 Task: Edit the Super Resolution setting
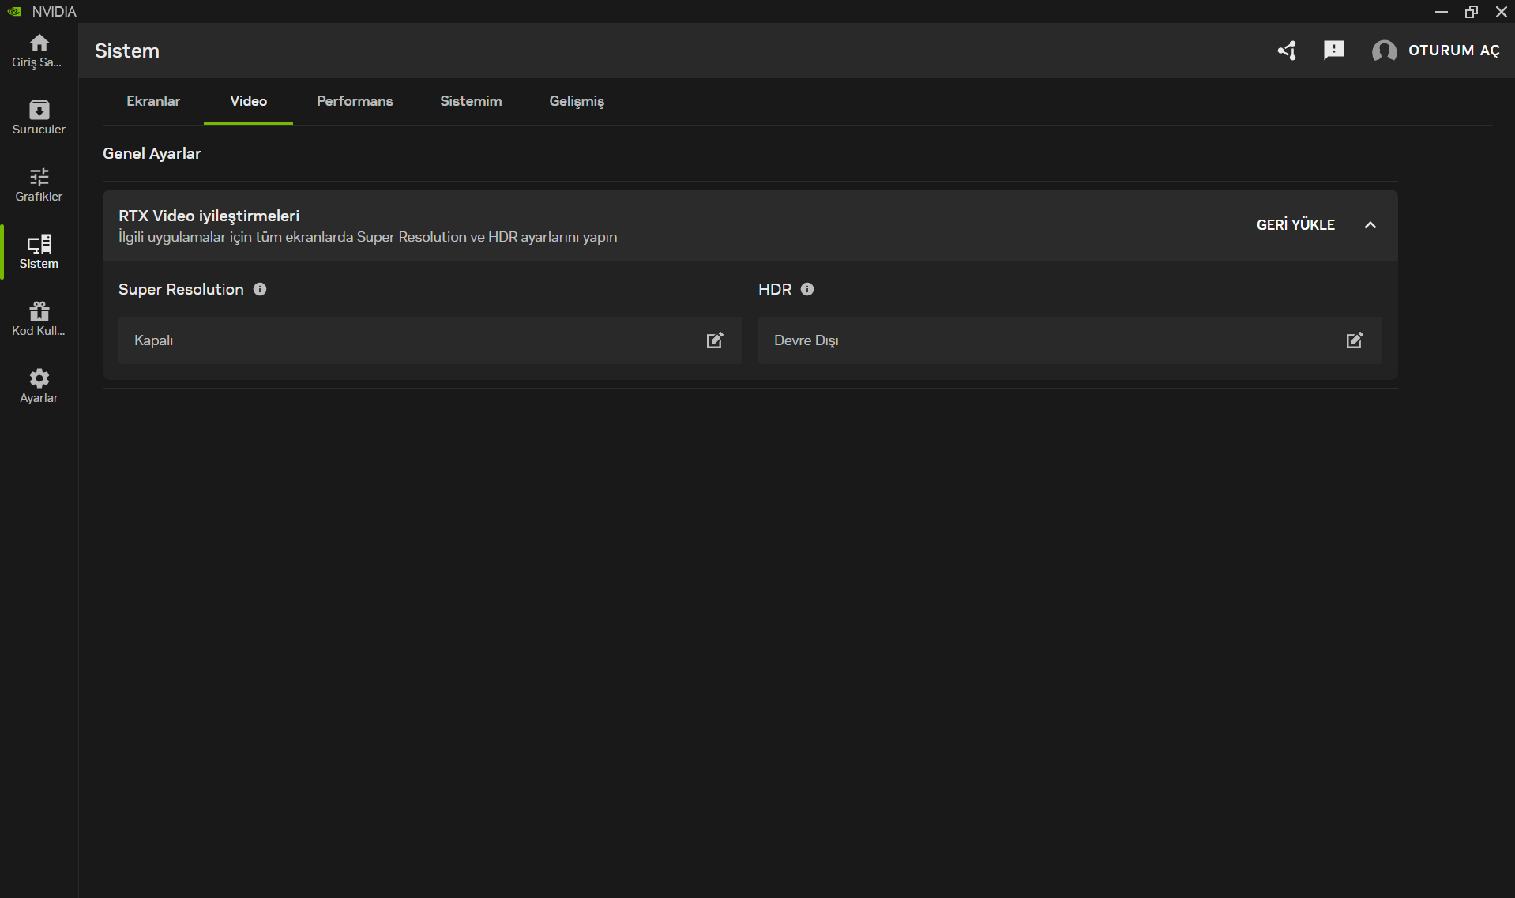pyautogui.click(x=715, y=340)
